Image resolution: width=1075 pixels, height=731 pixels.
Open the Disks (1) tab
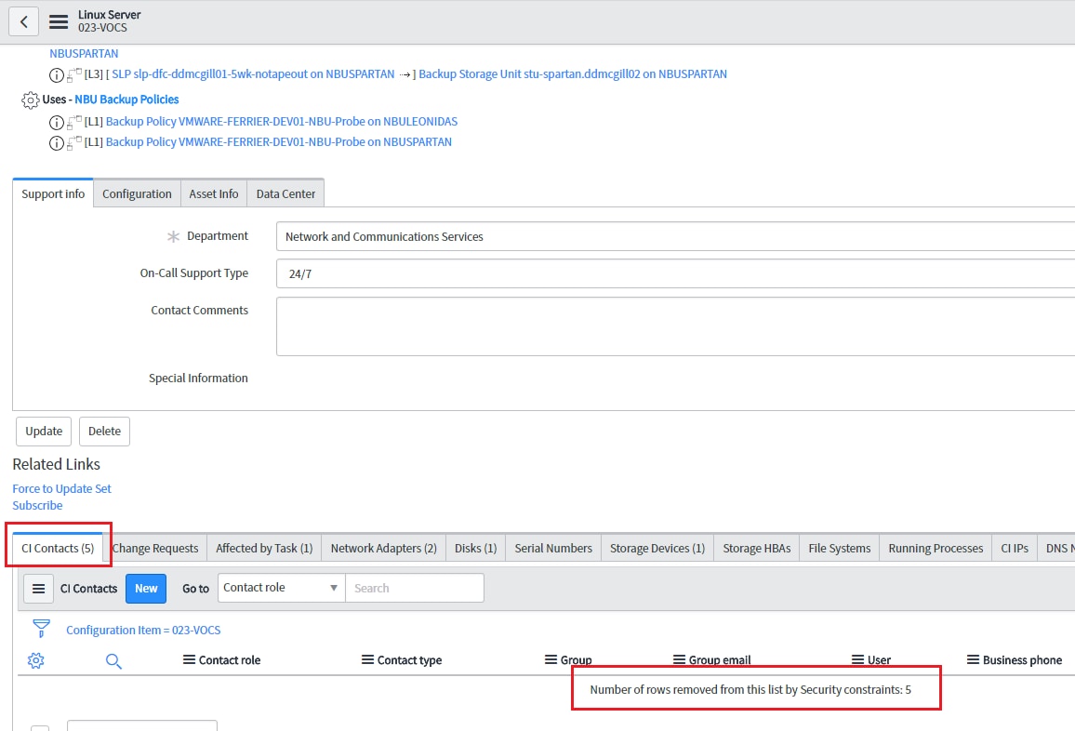[x=476, y=548]
